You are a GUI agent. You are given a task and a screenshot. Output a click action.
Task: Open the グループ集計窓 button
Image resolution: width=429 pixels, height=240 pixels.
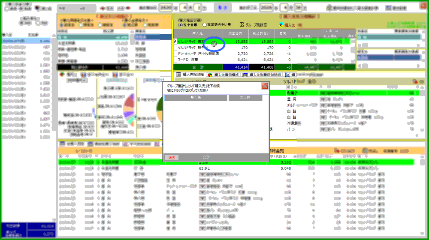click(256, 25)
